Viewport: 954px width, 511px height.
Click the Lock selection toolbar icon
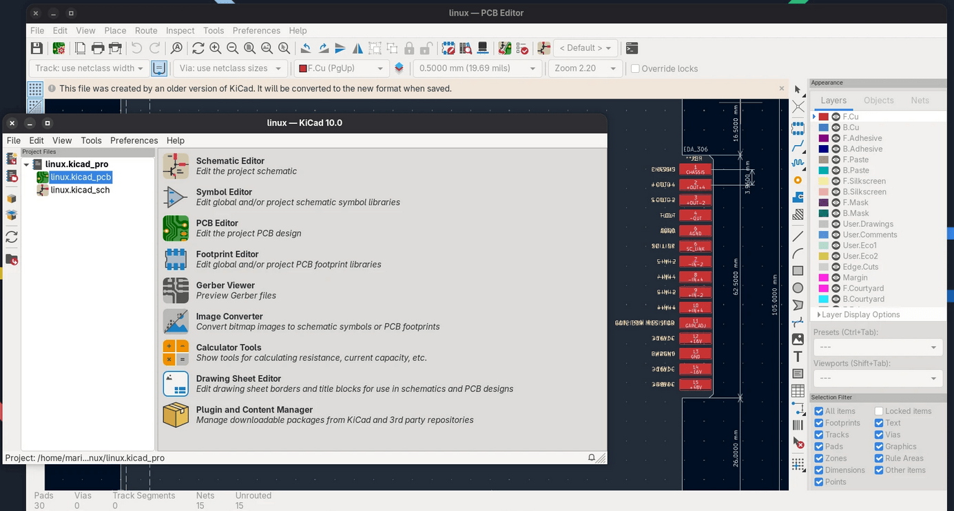[x=409, y=48]
